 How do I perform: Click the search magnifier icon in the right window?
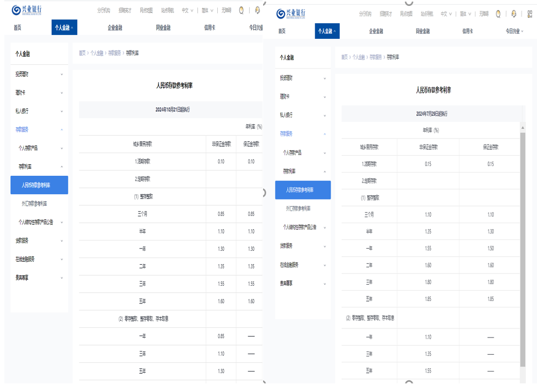pyautogui.click(x=498, y=14)
